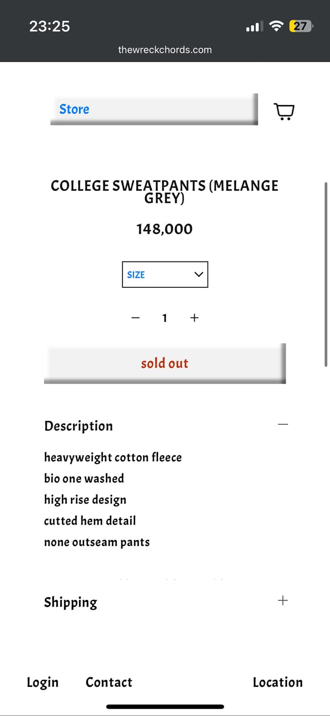Tap the battery level indicator
The width and height of the screenshot is (330, 716).
click(x=300, y=26)
